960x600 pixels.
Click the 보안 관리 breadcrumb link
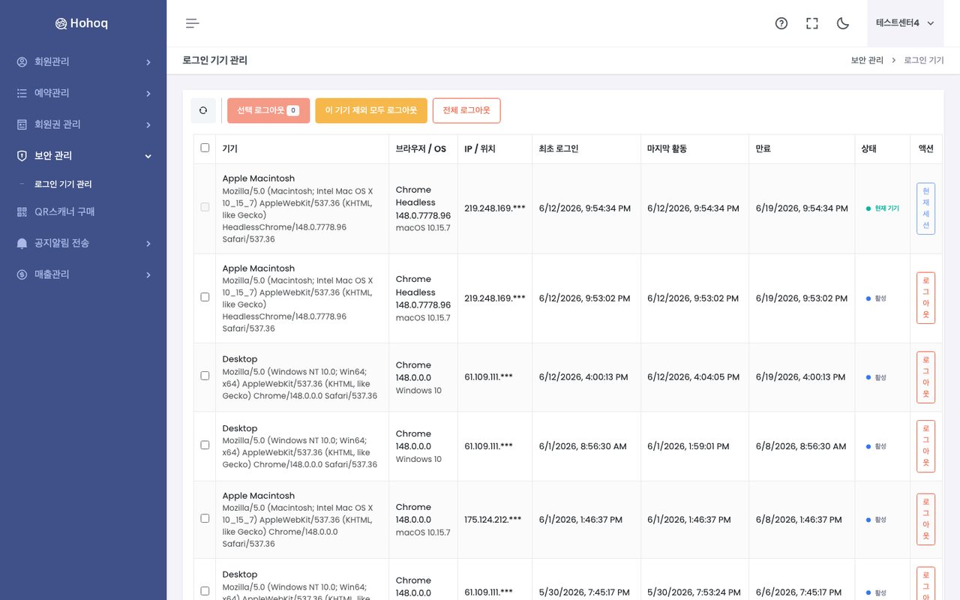pos(867,60)
